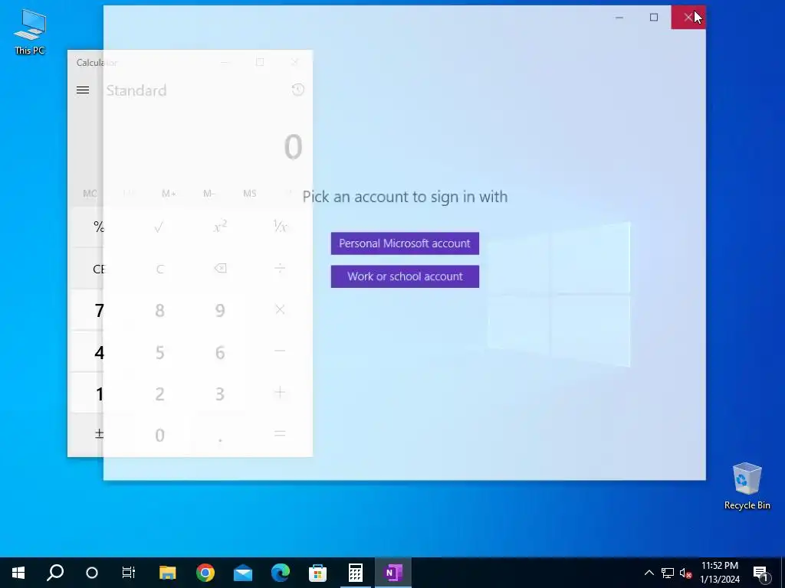Open taskbar Search magnifier
The height and width of the screenshot is (588, 785).
point(55,573)
